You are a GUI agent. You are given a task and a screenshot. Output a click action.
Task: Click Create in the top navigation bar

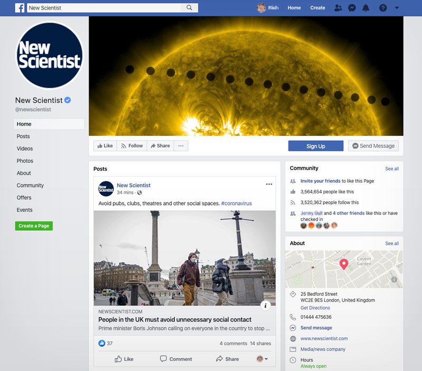(318, 8)
